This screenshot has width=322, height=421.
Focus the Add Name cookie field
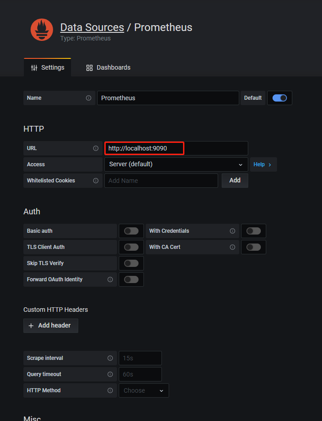point(161,181)
